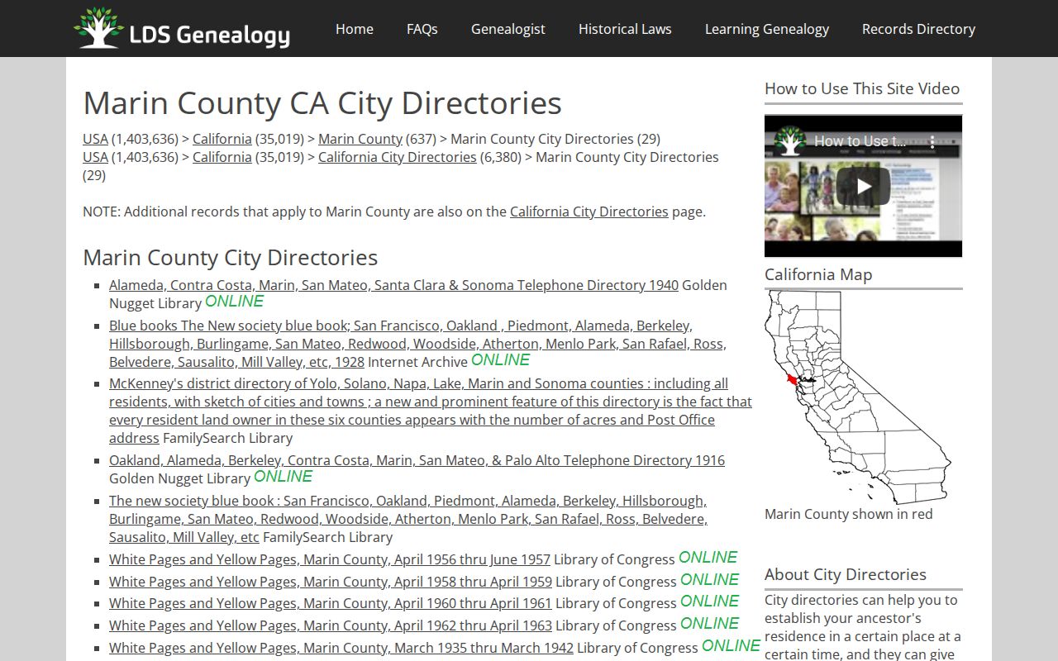This screenshot has height=661, width=1058.
Task: Open the FamilySearch new society blue book link
Action: coord(408,519)
